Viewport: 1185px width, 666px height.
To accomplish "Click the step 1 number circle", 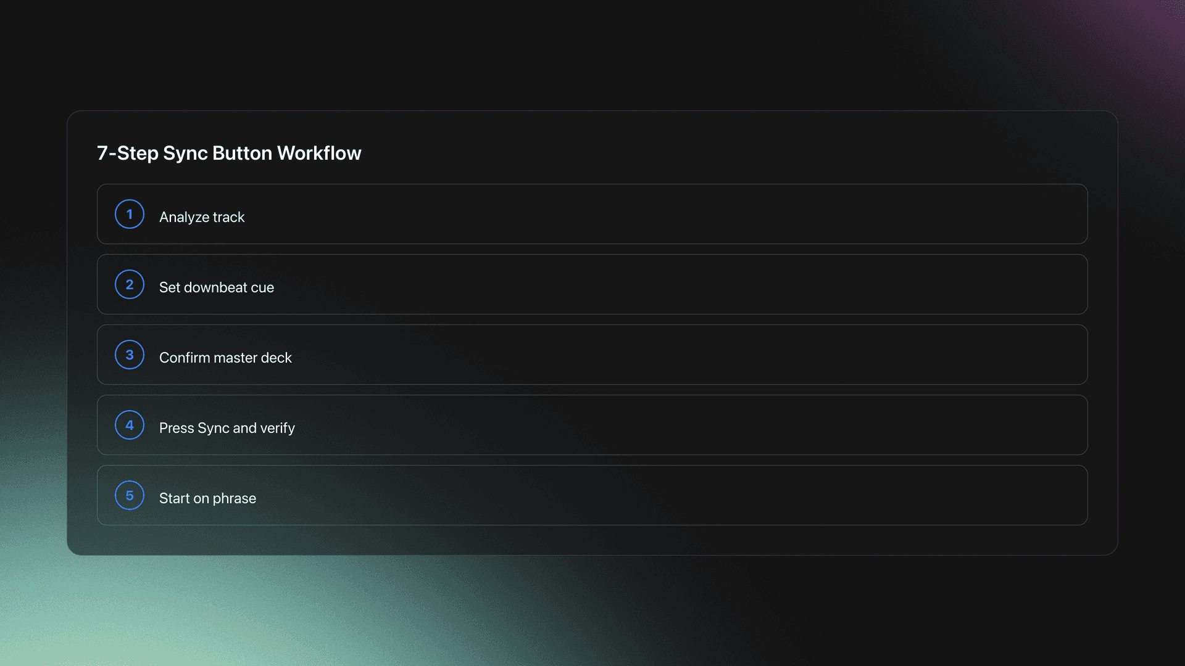I will (130, 214).
